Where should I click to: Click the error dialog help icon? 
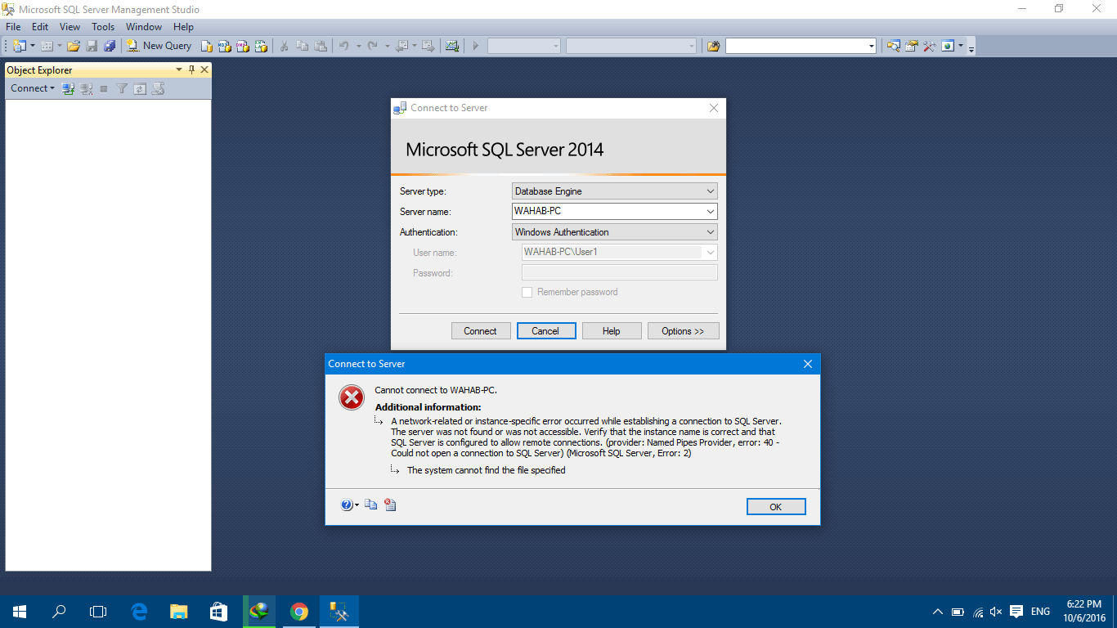click(347, 505)
